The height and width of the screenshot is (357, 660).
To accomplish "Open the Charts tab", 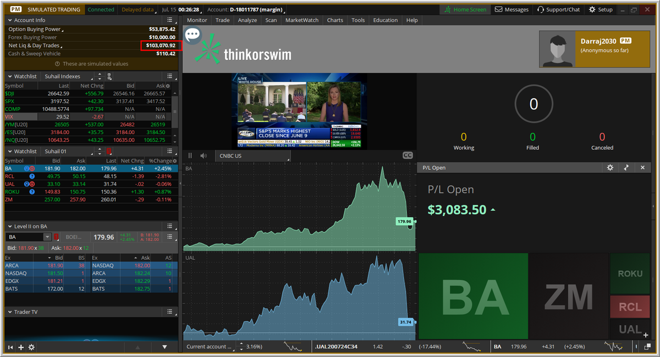I will (x=335, y=20).
